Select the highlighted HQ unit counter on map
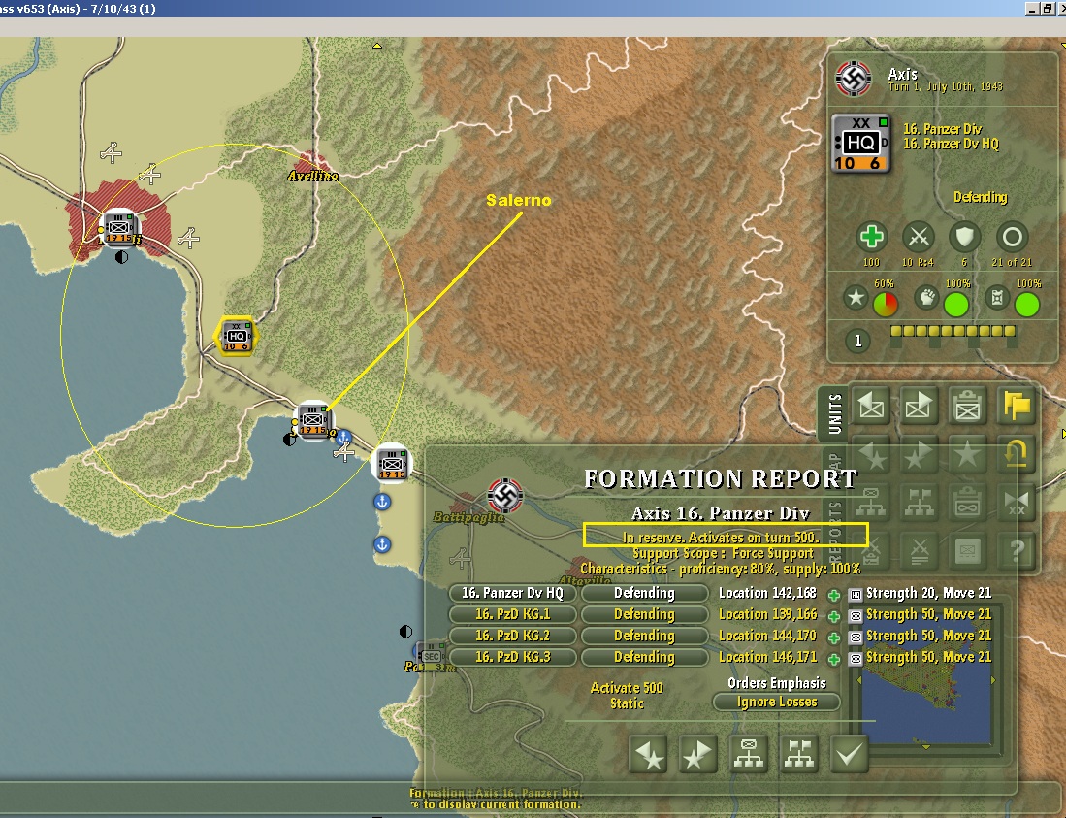 [236, 336]
